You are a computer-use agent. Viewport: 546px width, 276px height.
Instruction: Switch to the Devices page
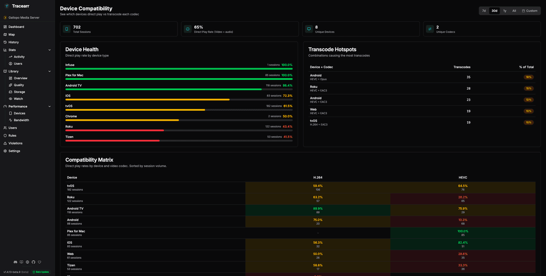(x=20, y=113)
